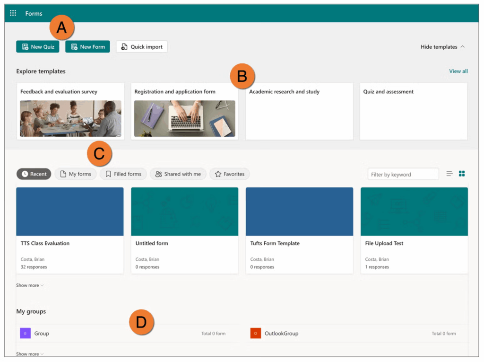Choose Registration and application form template

click(184, 112)
